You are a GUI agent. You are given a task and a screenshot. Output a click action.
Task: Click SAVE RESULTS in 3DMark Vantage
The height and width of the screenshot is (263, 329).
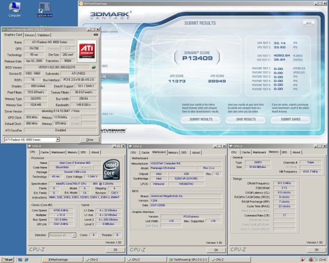[x=245, y=119]
